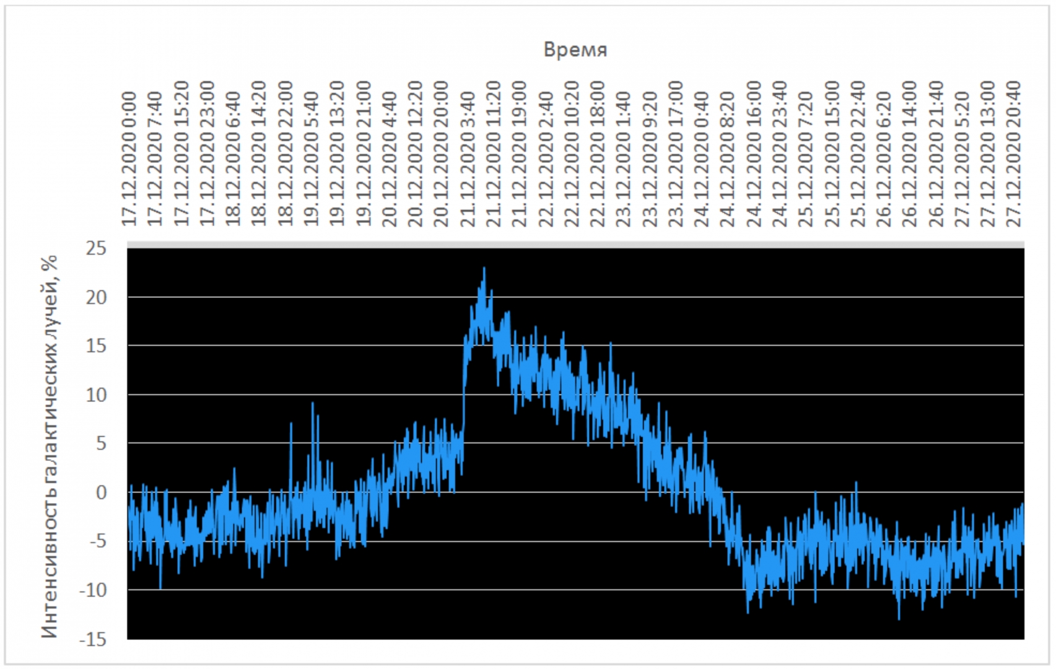Select the vertical axis title "Интенсивность галактических лучей, %"
The image size is (1056, 669).
coord(50,446)
